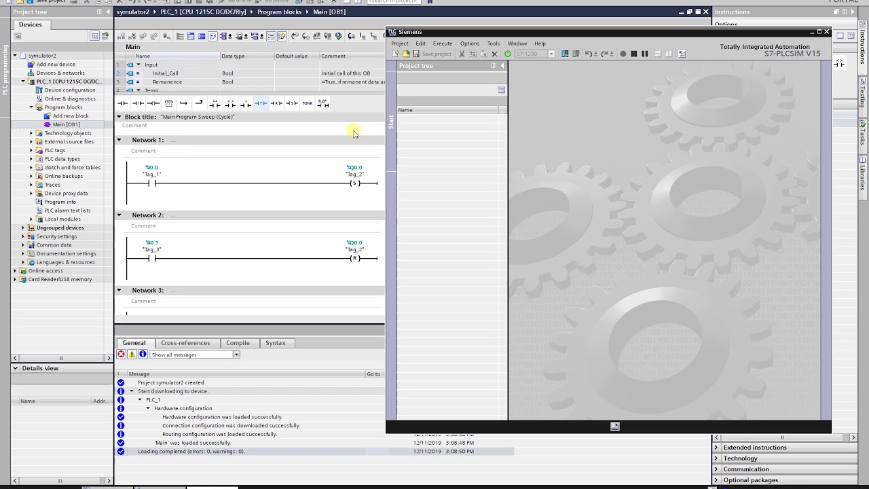
Task: Expand the Communication instructions section
Action: [x=716, y=469]
